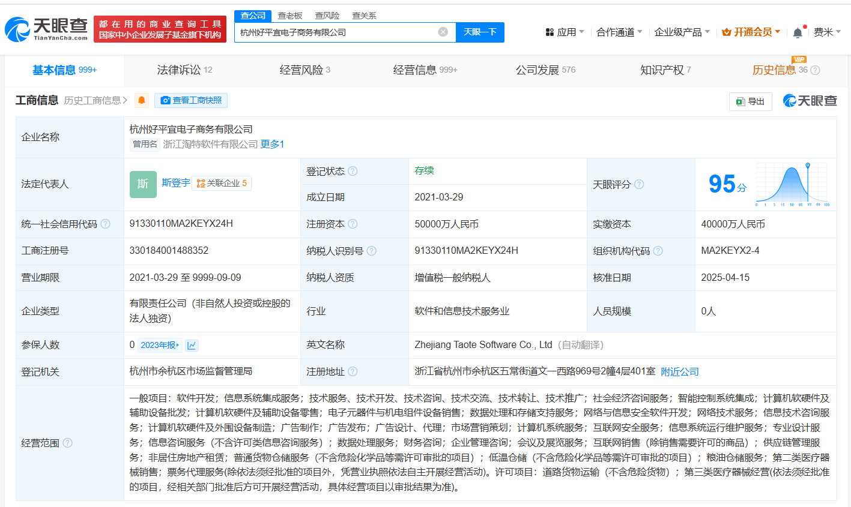Switch to 查老板 search mode

[x=290, y=16]
